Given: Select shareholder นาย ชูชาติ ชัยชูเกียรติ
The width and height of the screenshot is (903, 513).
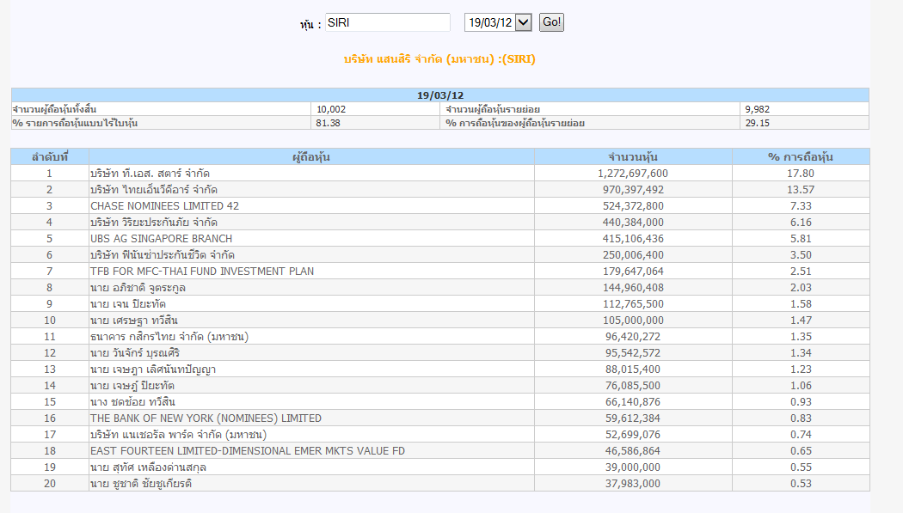Looking at the screenshot, I should pyautogui.click(x=141, y=484).
